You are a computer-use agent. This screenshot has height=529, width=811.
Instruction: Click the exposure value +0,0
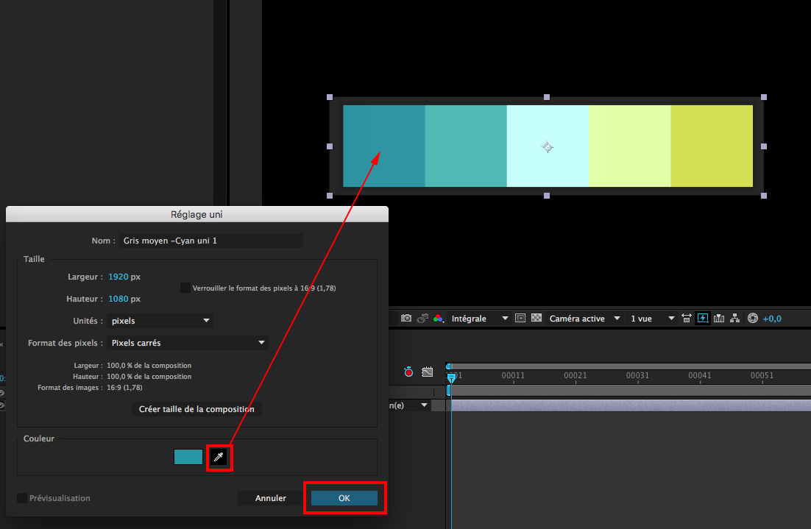(x=772, y=319)
